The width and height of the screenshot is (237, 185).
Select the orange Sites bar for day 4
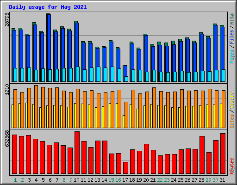36,106
